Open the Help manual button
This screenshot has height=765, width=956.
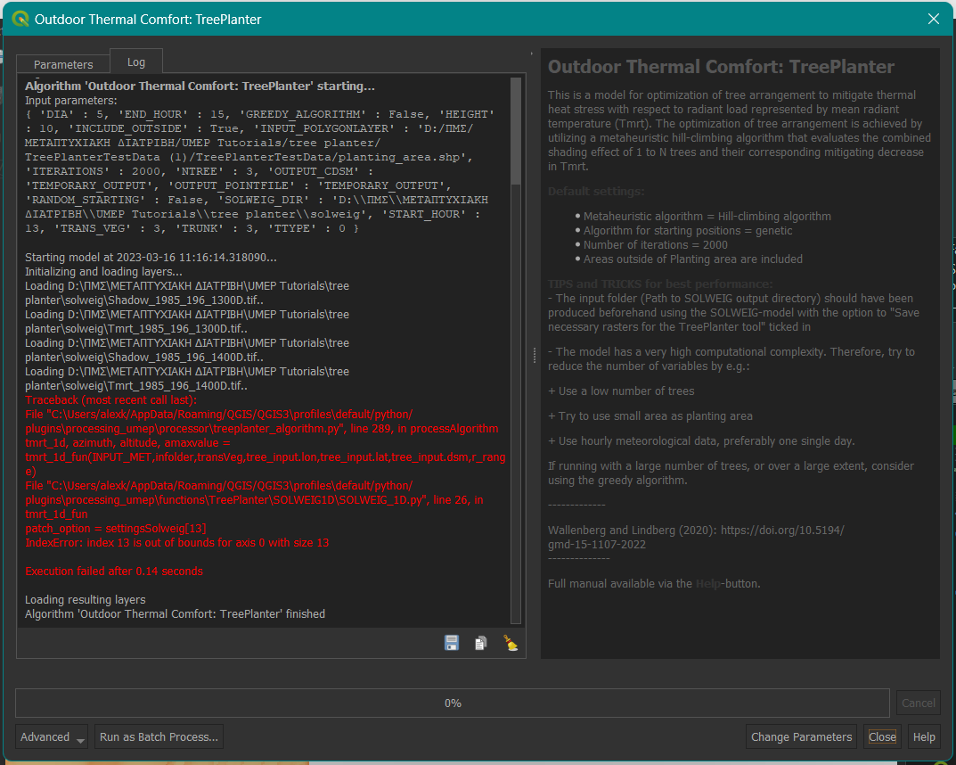coord(924,737)
